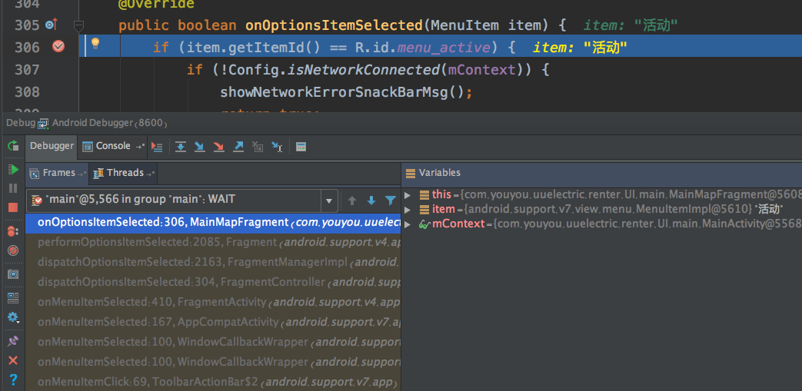Click onOptionsItemSelected method name in editor
This screenshot has height=391, width=802.
334,25
